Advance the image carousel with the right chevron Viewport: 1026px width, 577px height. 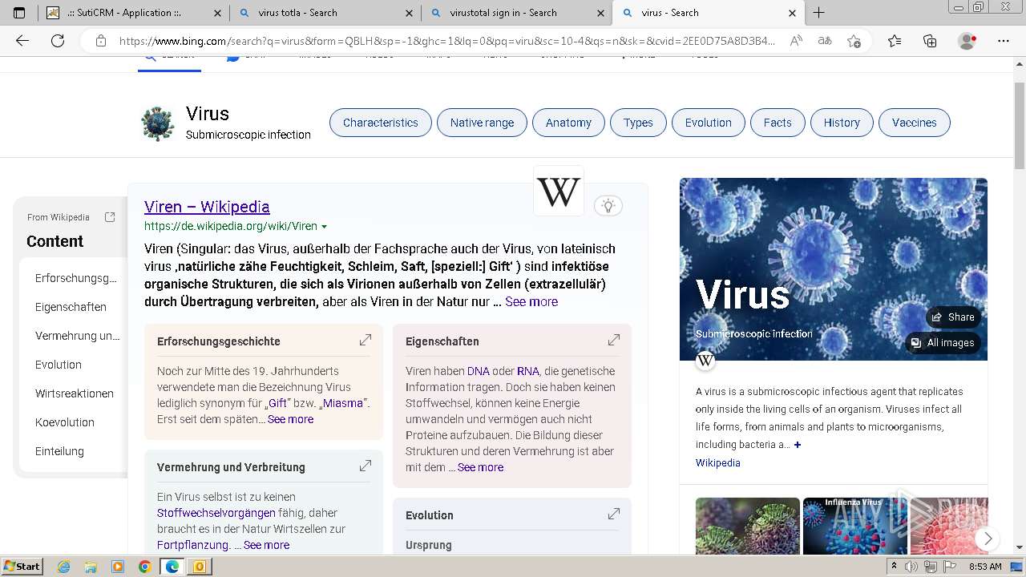pos(988,539)
